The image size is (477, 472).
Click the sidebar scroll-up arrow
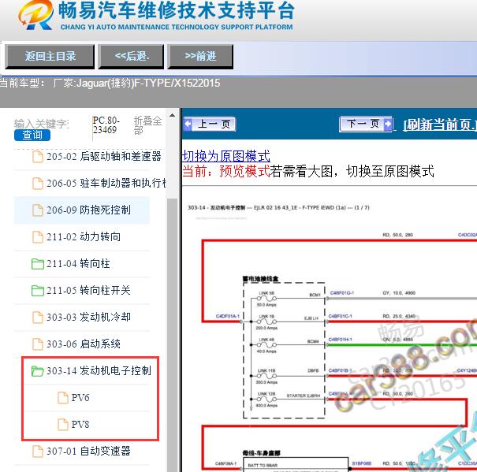[172, 115]
